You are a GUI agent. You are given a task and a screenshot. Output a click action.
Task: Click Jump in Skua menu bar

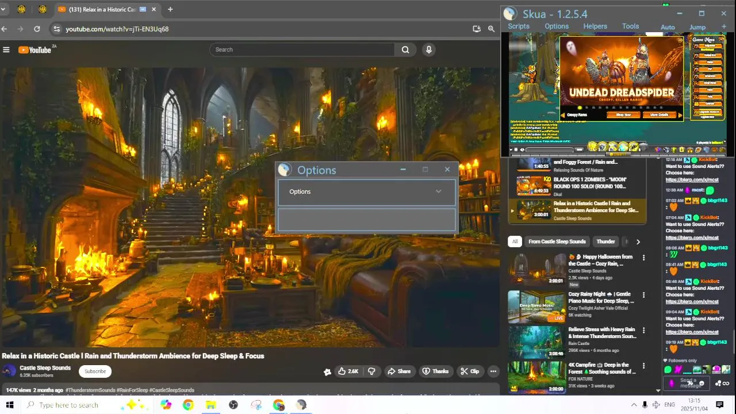[x=697, y=27]
